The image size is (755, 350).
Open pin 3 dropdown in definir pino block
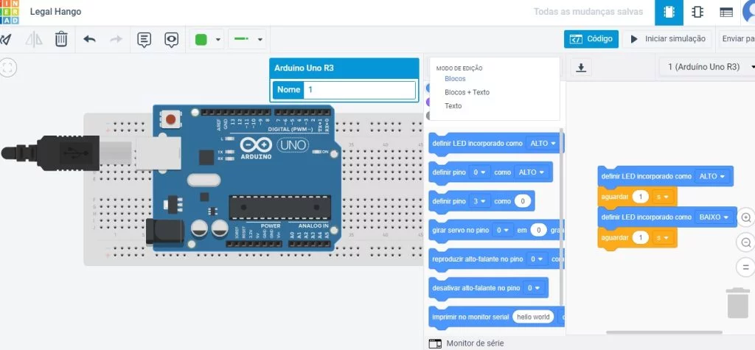[480, 201]
